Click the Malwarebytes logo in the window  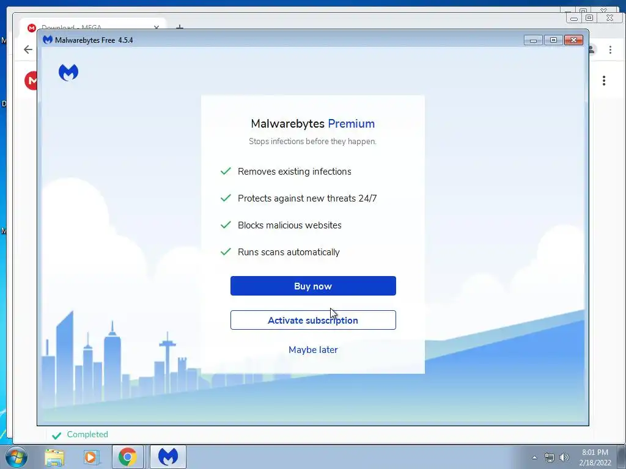coord(68,73)
